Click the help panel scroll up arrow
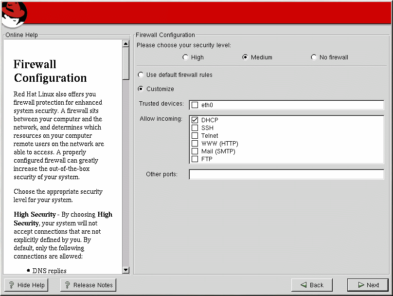The width and height of the screenshot is (393, 296). [x=126, y=44]
